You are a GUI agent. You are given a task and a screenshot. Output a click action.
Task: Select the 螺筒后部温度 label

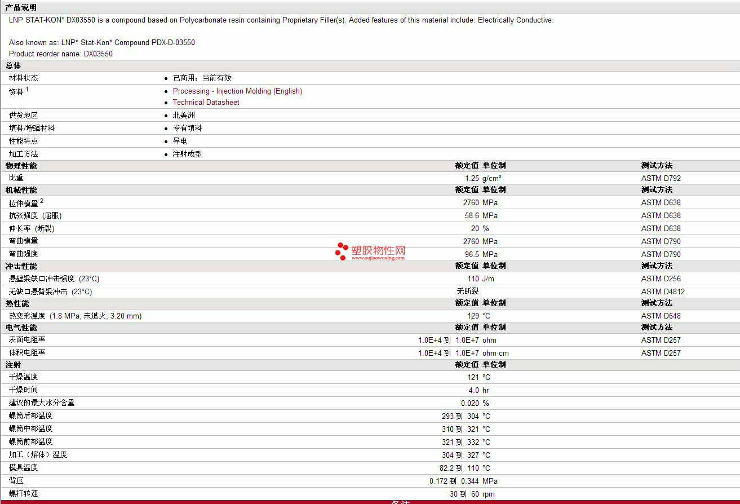(x=31, y=416)
